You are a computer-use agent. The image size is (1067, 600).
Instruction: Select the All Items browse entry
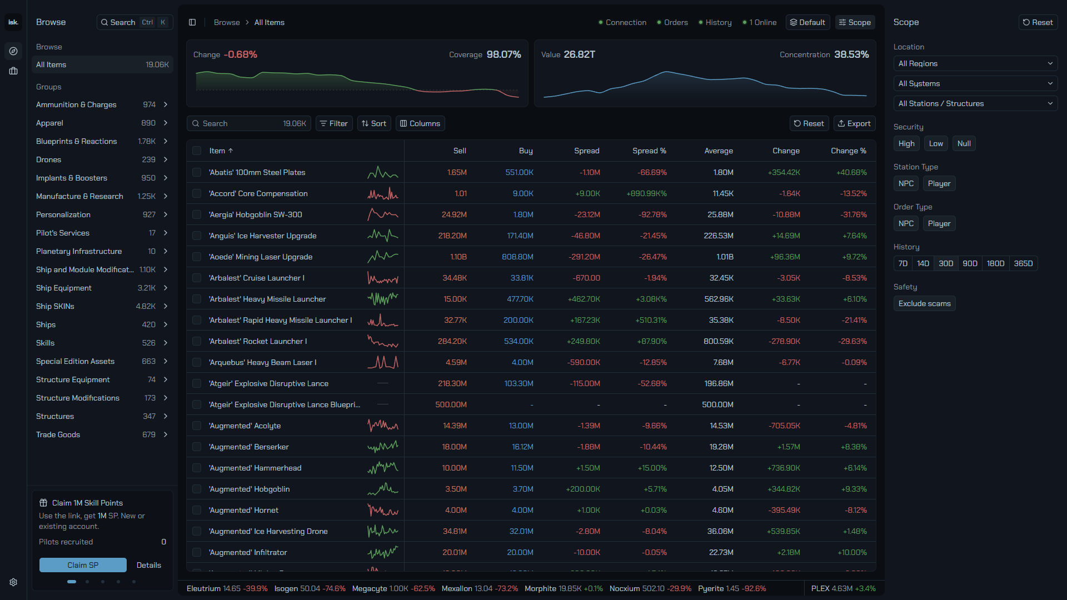102,64
